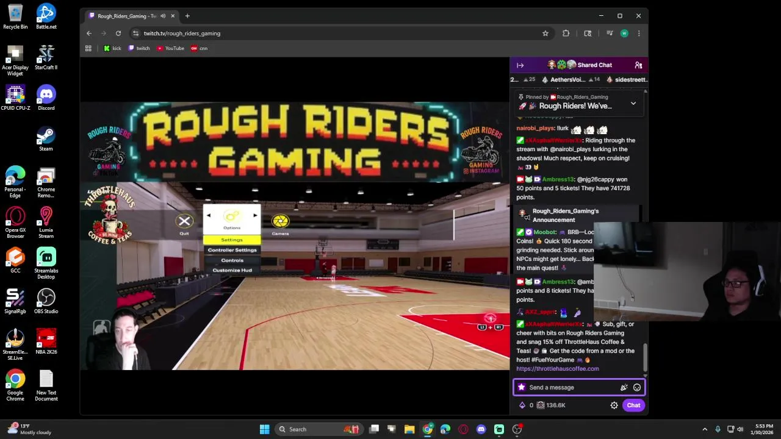Open Chrome profile avatar

click(624, 34)
